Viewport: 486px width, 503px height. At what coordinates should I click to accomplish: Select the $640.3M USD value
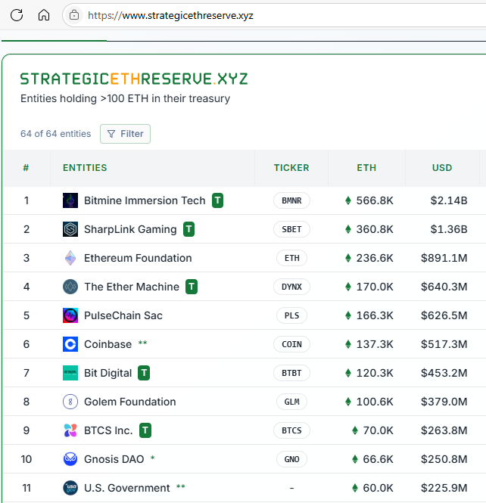444,287
